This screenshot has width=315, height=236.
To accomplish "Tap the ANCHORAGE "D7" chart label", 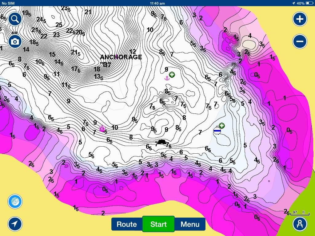I will 121,61.
